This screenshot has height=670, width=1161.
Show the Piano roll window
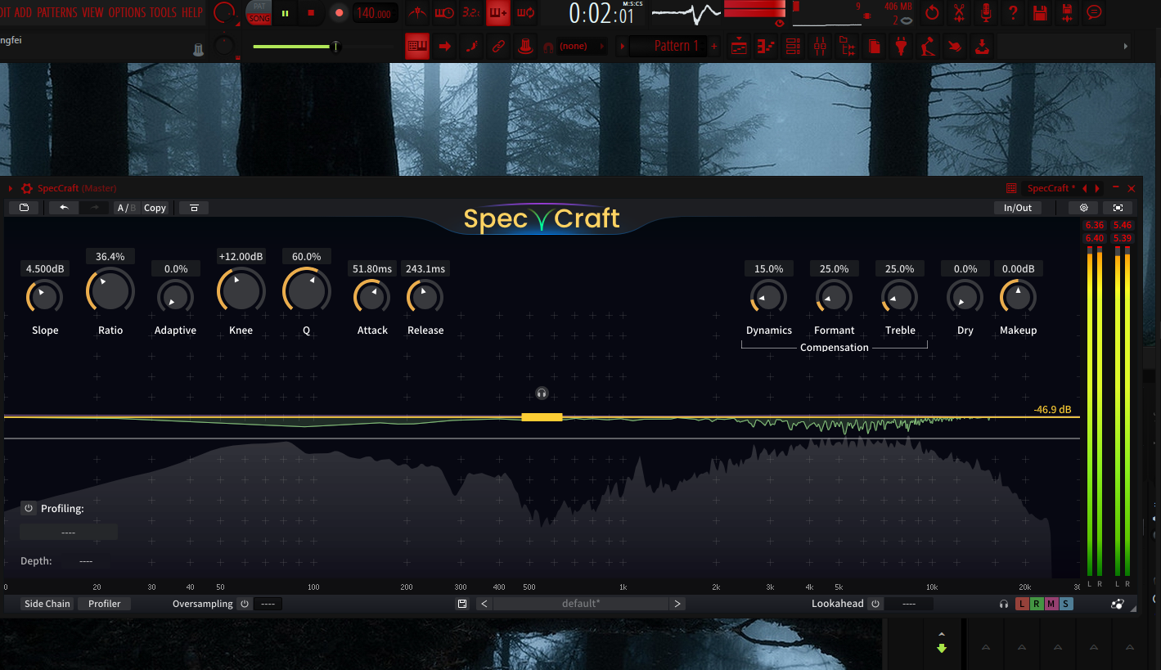(x=766, y=47)
